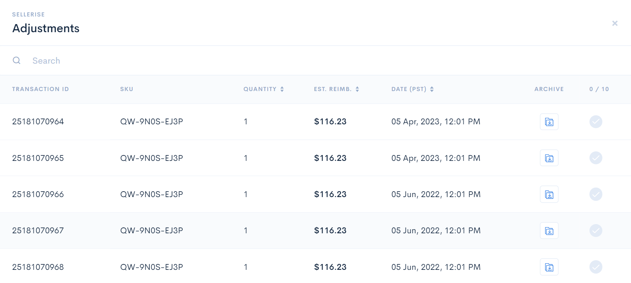Screen dimensions: 631x283
Task: Archive transaction 25181070965
Action: 549,158
